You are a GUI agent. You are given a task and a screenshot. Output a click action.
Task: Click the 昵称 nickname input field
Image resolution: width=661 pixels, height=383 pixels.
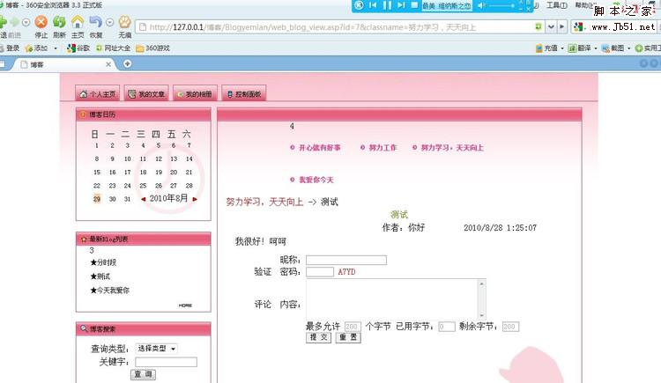[x=346, y=260]
